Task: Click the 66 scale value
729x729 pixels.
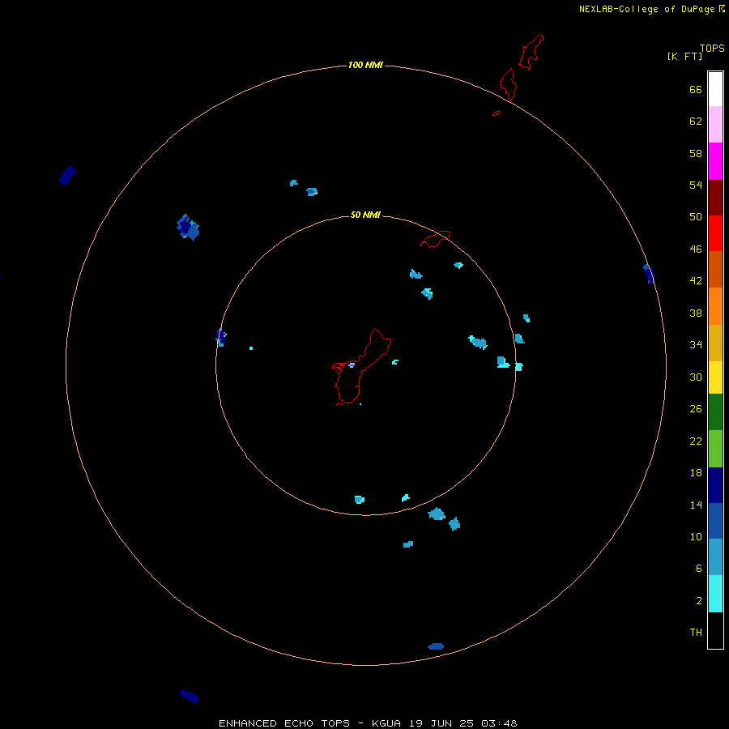Action: coord(696,89)
